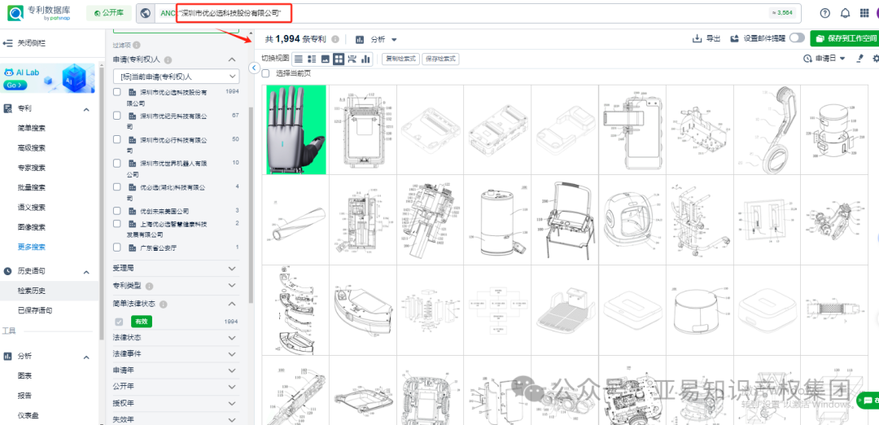The height and width of the screenshot is (425, 879).
Task: Switch to bar chart view icon
Action: coord(365,59)
